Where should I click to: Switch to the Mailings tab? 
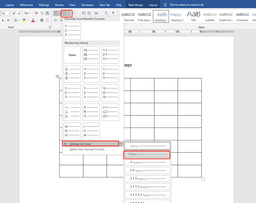pos(44,5)
